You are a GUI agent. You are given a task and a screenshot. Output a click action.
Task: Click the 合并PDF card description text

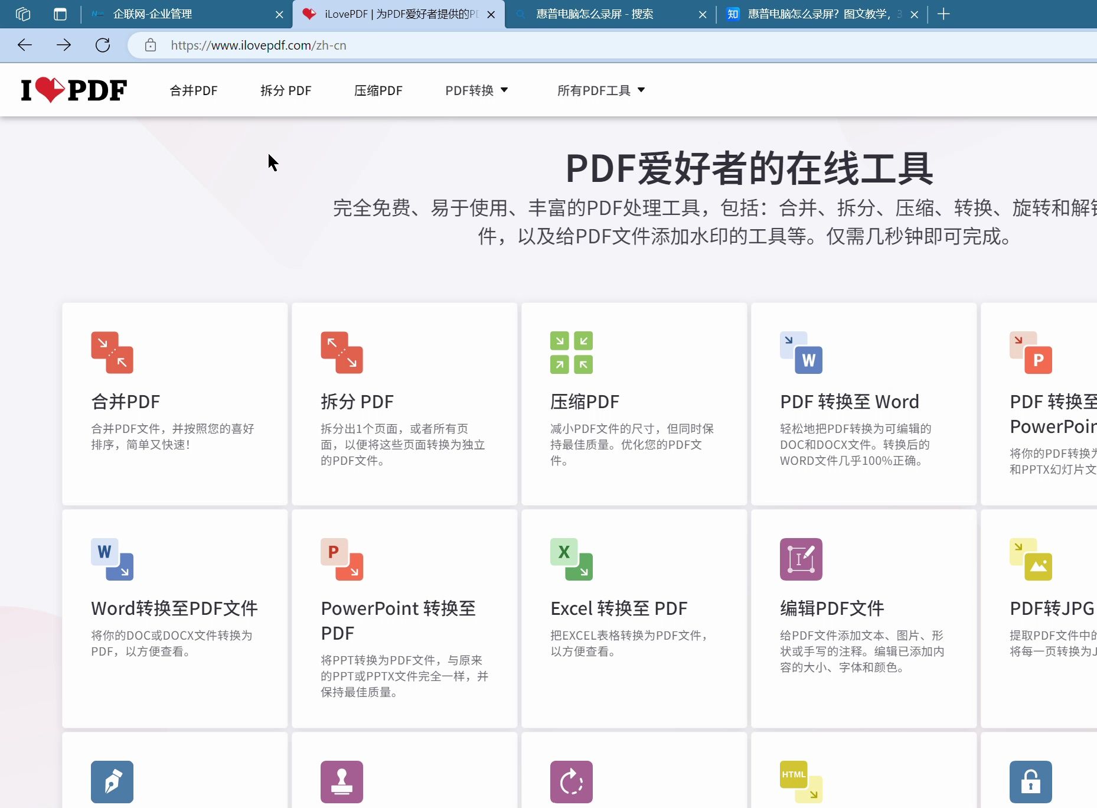pos(172,436)
